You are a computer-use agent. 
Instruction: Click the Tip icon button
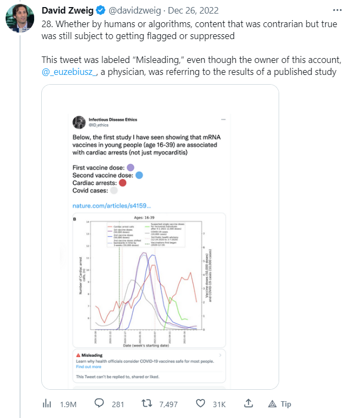(280, 403)
